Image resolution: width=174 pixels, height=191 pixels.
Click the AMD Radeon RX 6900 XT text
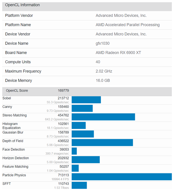[118, 53]
